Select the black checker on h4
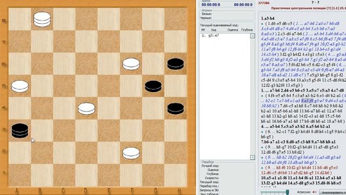 click(x=175, y=108)
